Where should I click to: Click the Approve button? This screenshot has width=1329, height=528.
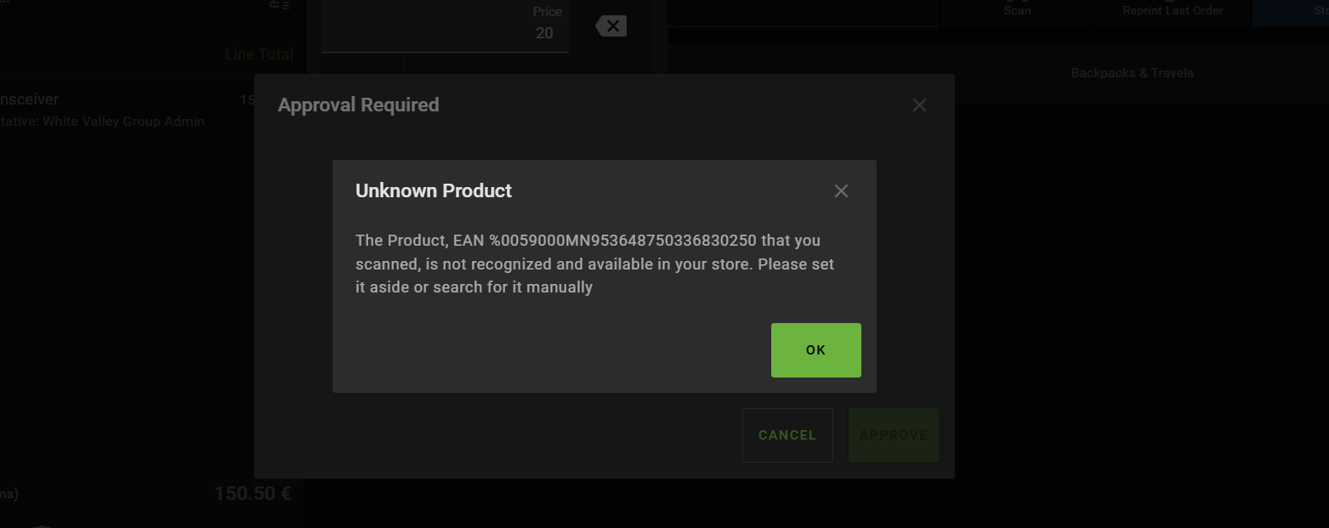click(893, 435)
